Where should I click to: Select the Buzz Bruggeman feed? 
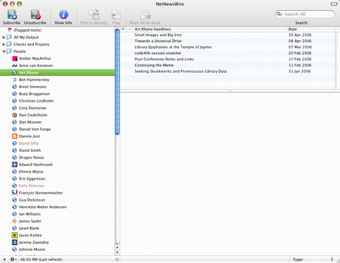(34, 94)
